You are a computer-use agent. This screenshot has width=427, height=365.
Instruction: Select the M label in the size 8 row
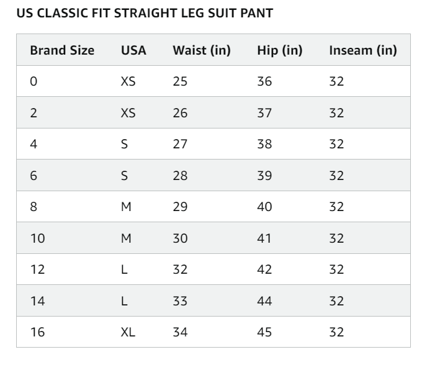point(126,207)
